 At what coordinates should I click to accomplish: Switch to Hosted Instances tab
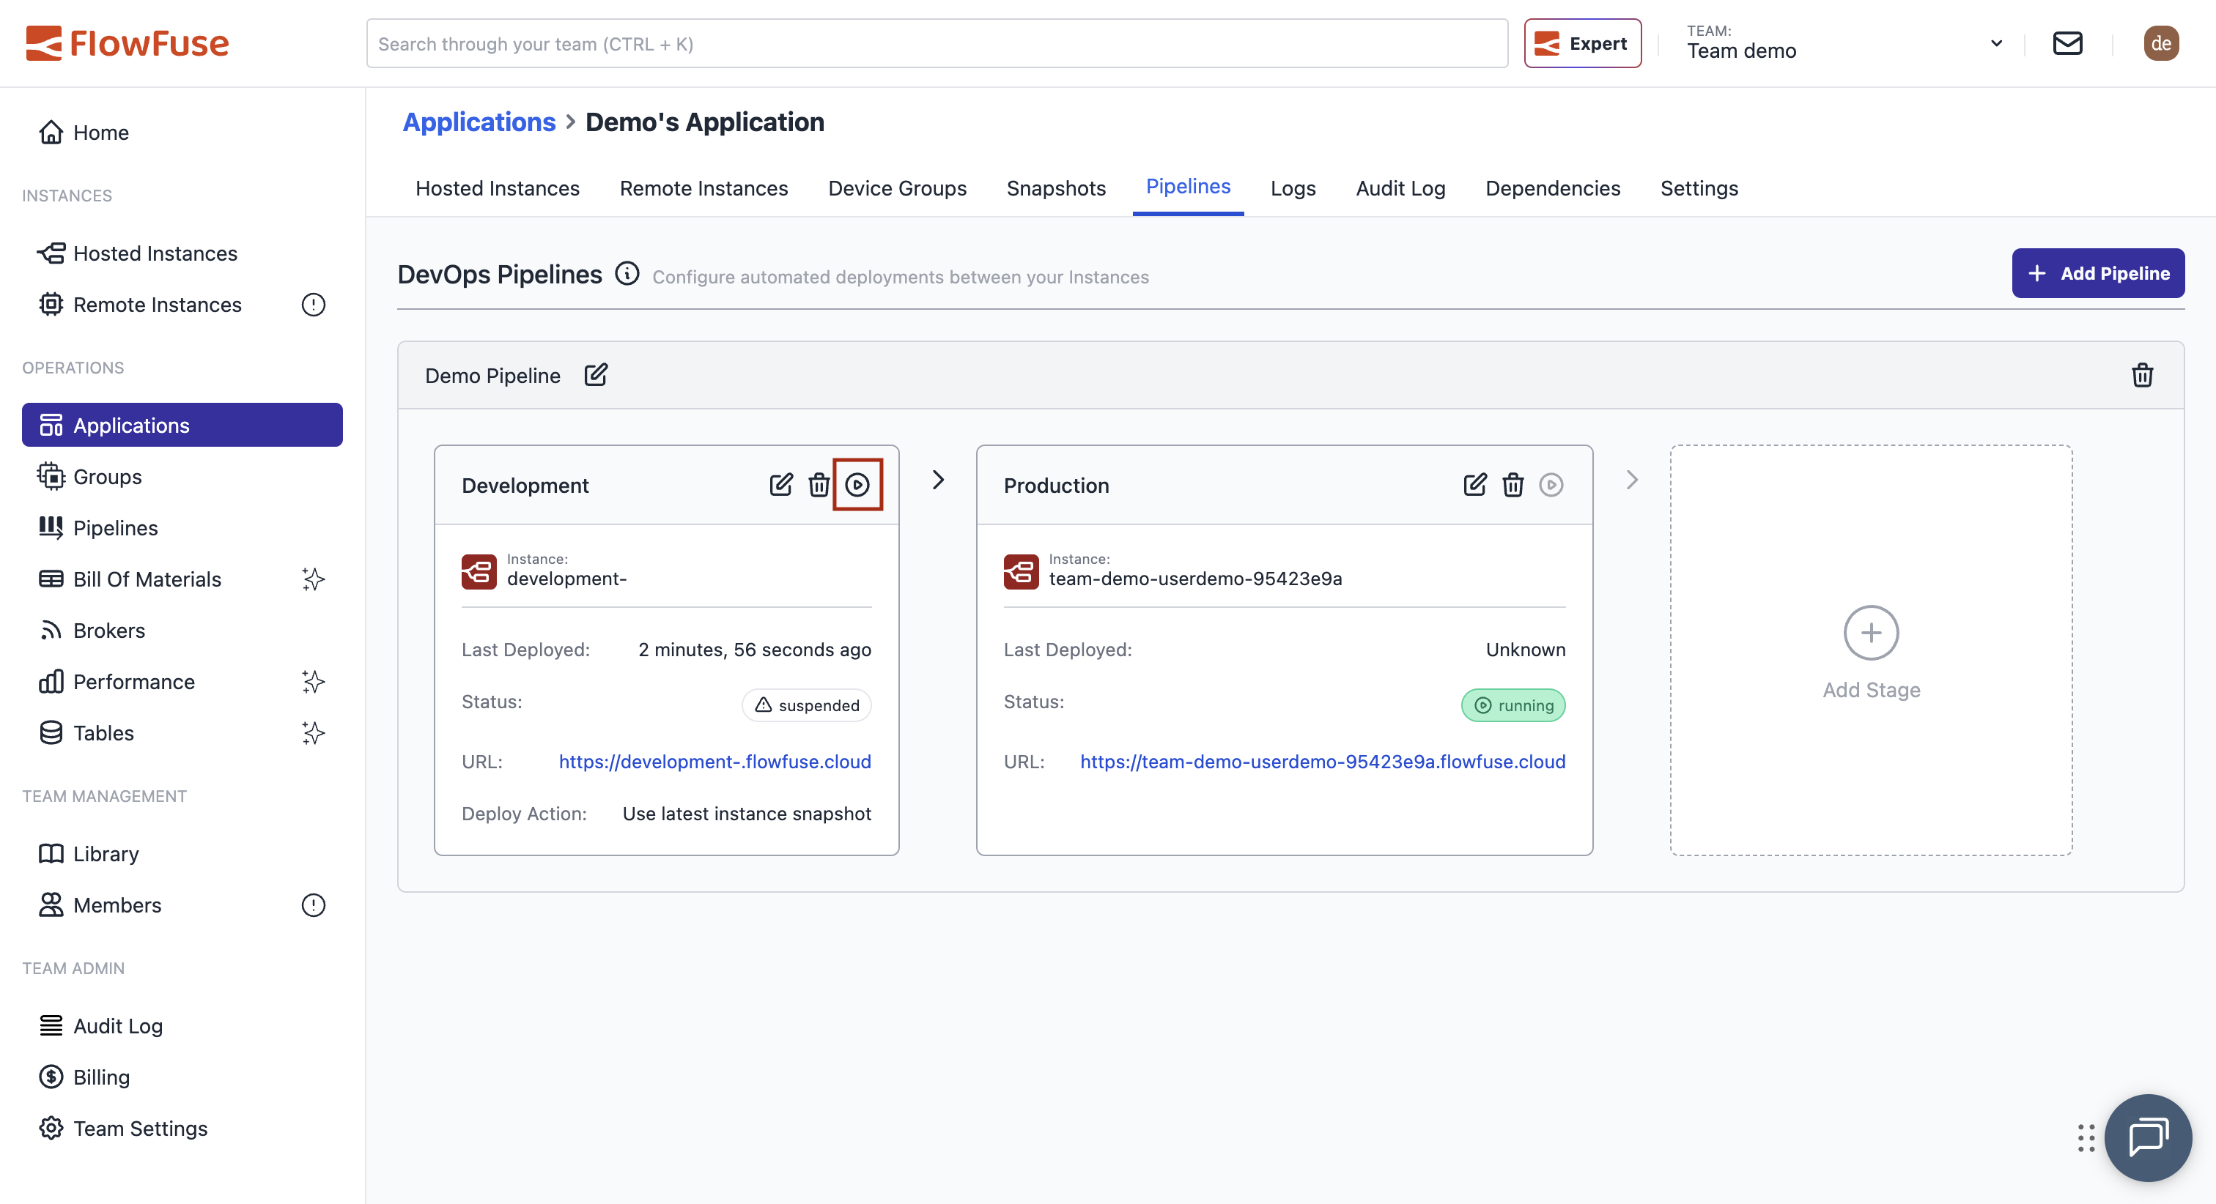(498, 188)
